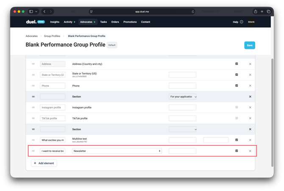Toggle the Address row checkbox
This screenshot has width=284, height=191.
pos(237,64)
